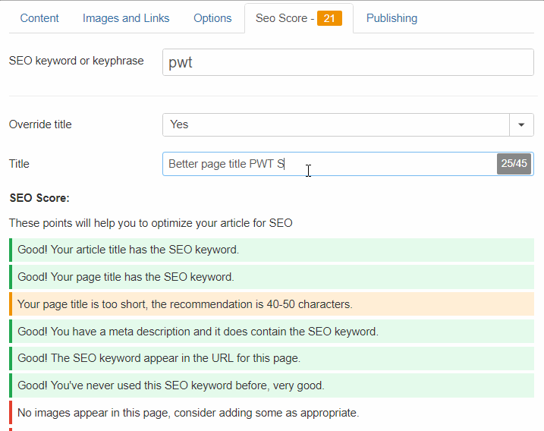Click the 25/45 character counter
The width and height of the screenshot is (544, 431).
(x=514, y=163)
